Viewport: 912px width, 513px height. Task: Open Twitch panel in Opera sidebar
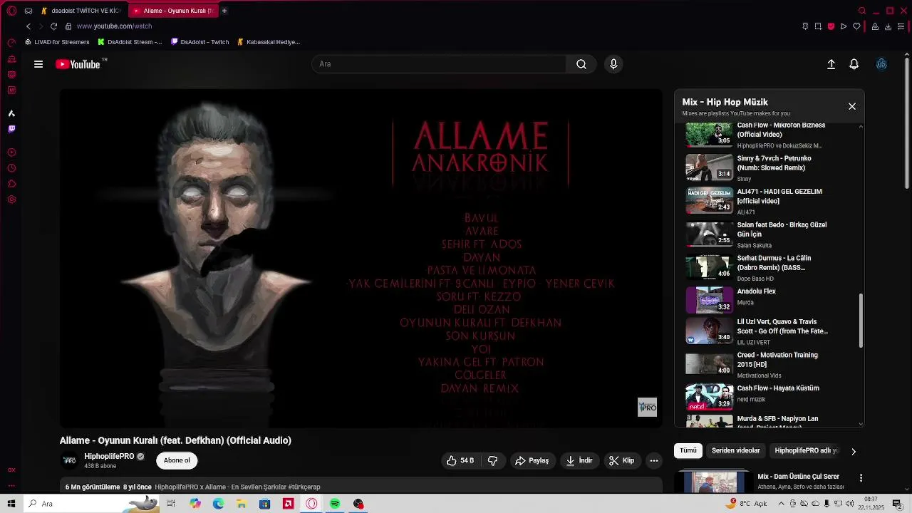click(11, 129)
